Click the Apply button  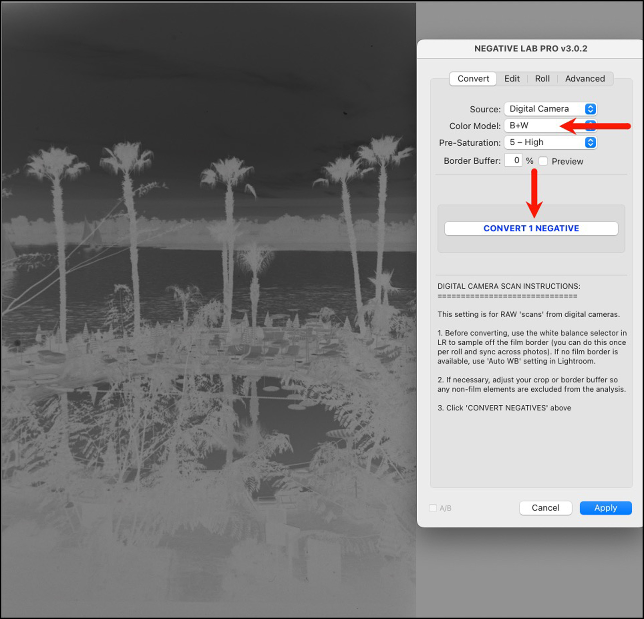click(x=606, y=508)
